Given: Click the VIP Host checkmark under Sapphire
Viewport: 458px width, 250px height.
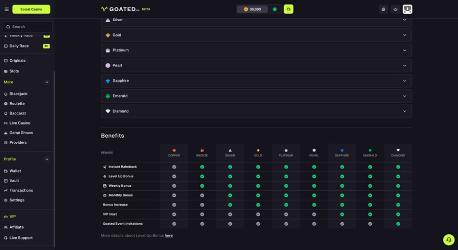Looking at the screenshot, I should click(342, 215).
